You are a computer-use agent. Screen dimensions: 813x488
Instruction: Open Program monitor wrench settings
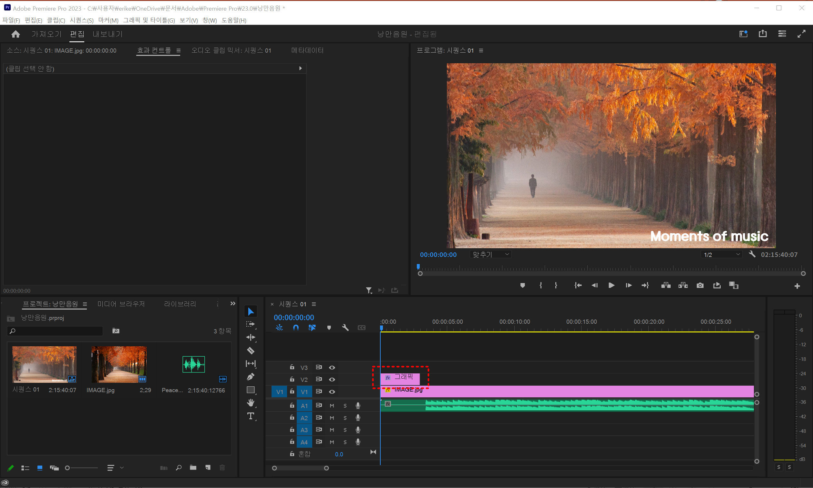point(752,254)
